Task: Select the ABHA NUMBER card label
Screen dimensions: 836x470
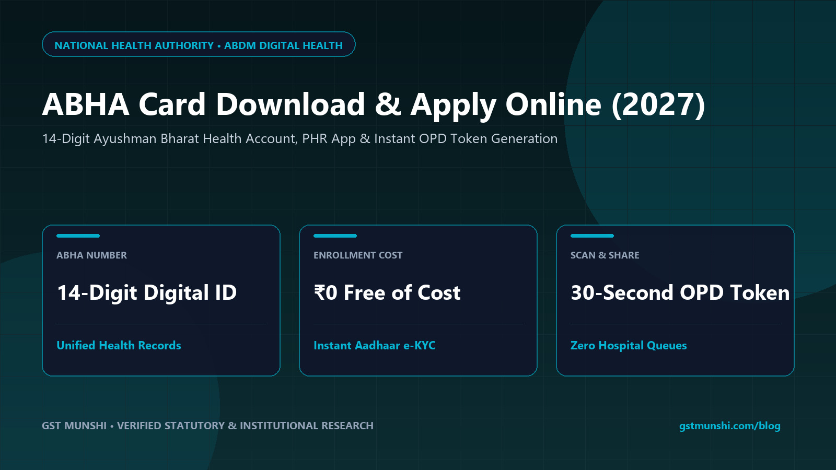Action: point(91,255)
